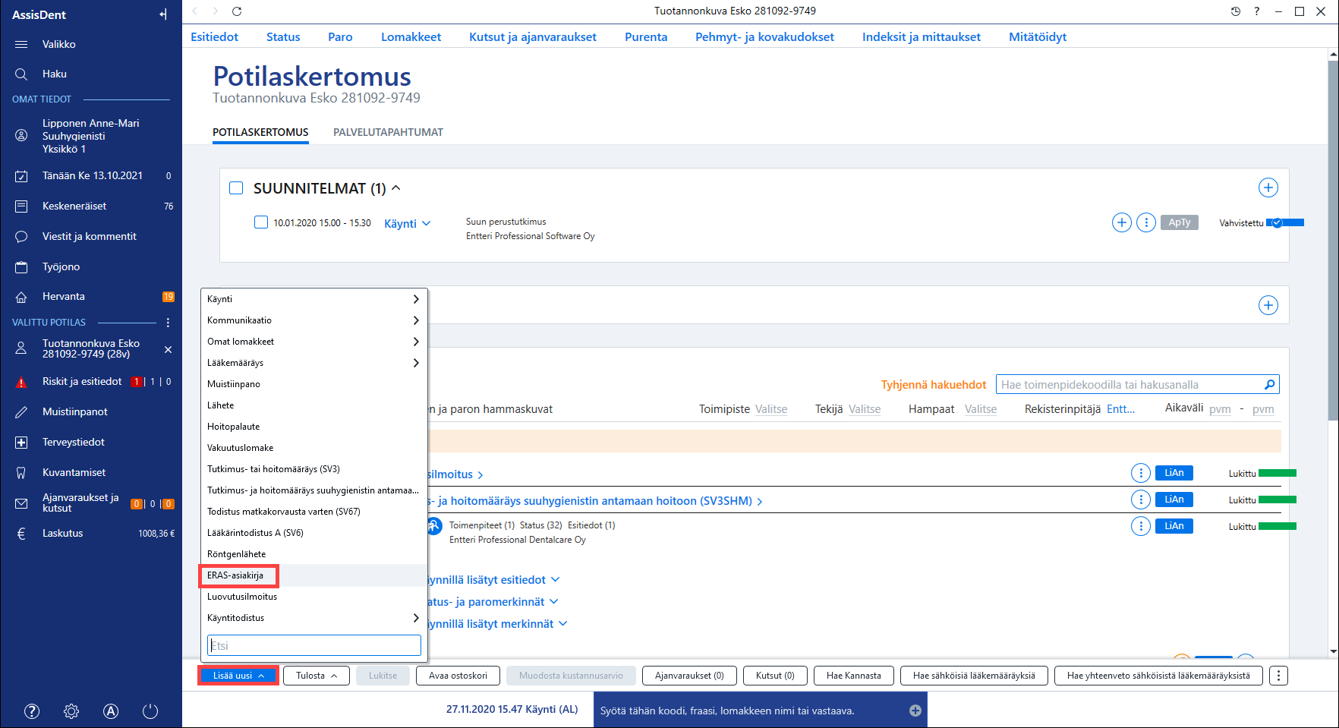Open Kuvantamiset tooth icon in sidebar

(21, 472)
